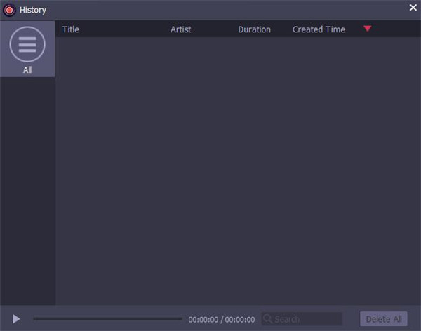This screenshot has height=331, width=421.
Task: Close the History window
Action: tap(413, 8)
